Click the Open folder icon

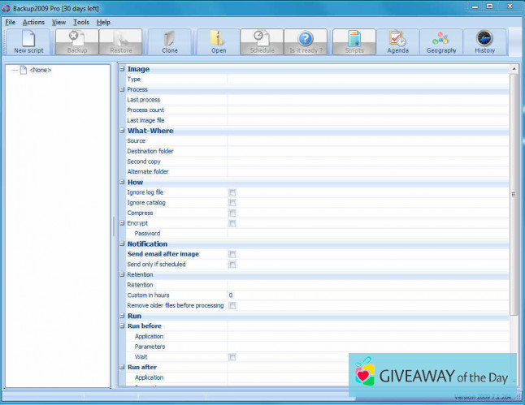pos(219,41)
